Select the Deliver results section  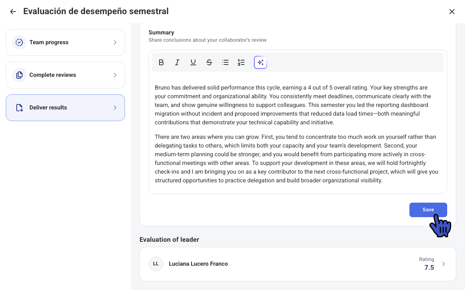65,108
